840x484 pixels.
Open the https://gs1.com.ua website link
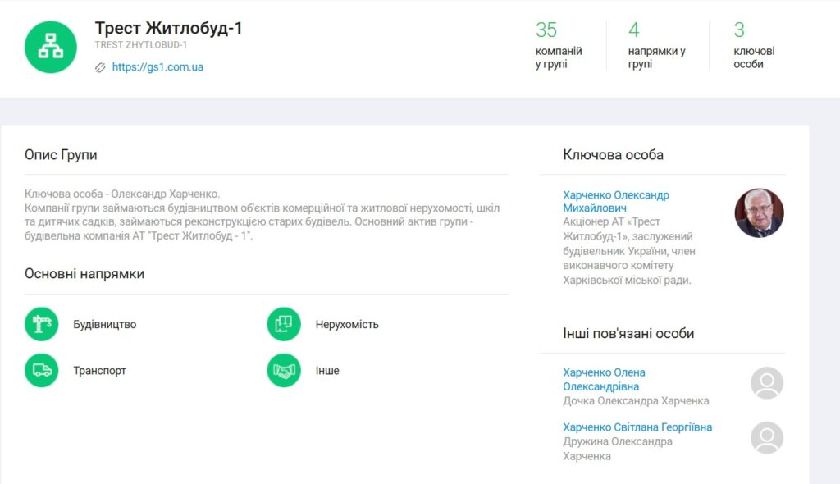click(157, 67)
